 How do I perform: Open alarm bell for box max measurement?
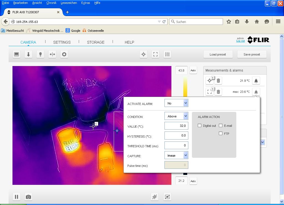pyautogui.click(x=256, y=92)
